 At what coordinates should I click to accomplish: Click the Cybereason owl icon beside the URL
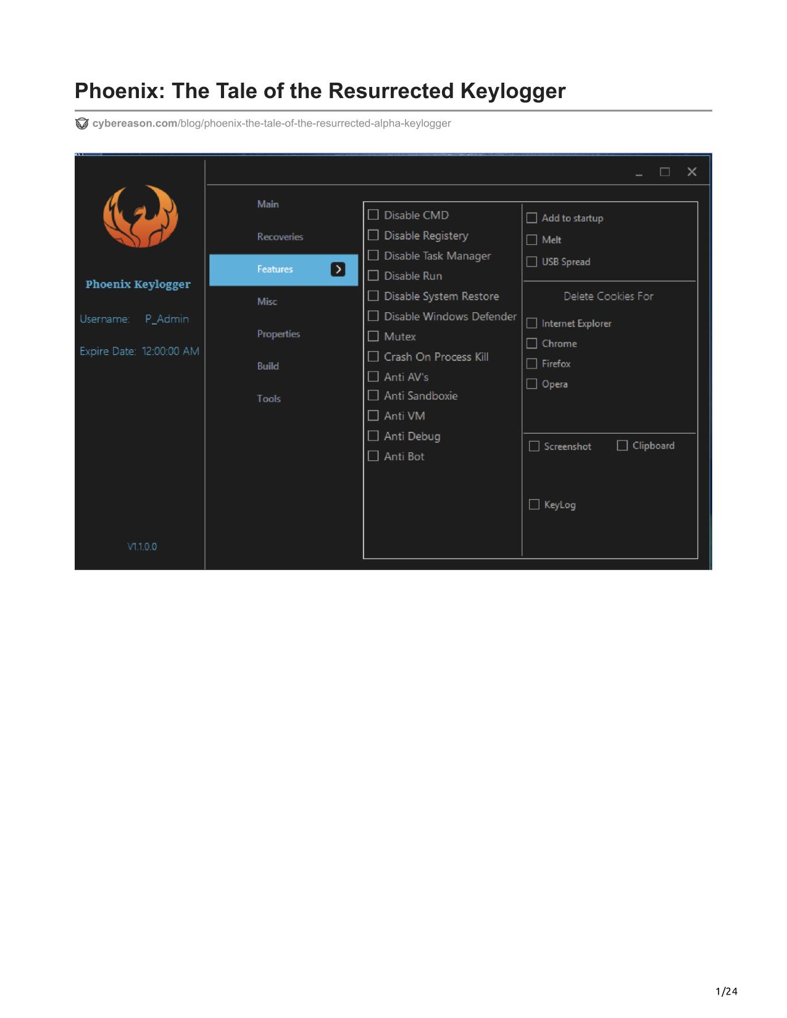[82, 123]
